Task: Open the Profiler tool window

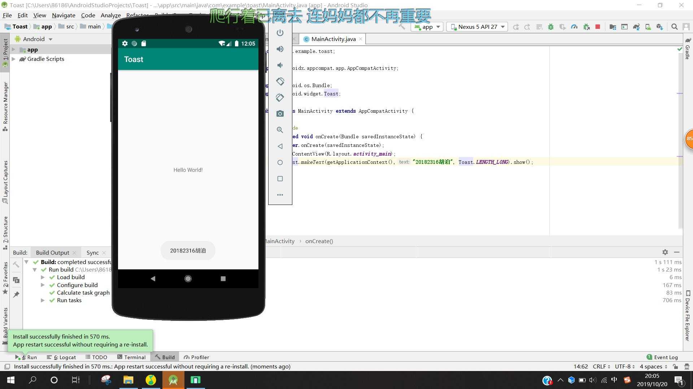Action: [x=196, y=357]
